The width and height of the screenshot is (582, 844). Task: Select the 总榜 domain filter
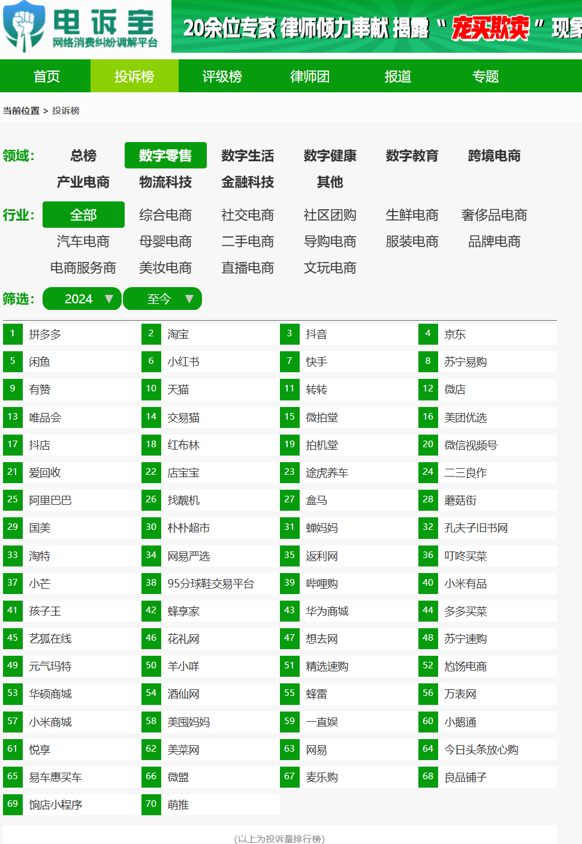coord(83,156)
